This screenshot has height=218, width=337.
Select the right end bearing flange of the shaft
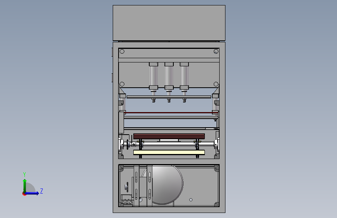[216, 144]
